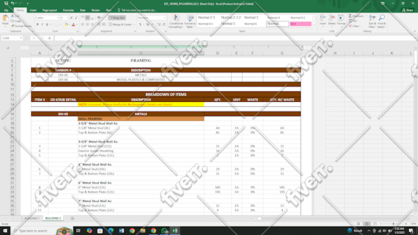Increase the cell indent
This screenshot has height=235, width=418.
tap(104, 25)
